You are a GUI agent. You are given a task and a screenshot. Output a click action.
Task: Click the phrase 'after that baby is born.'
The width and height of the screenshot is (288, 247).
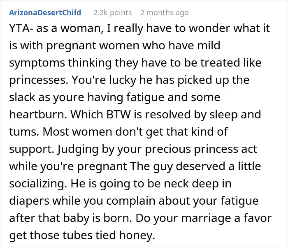[71, 218]
